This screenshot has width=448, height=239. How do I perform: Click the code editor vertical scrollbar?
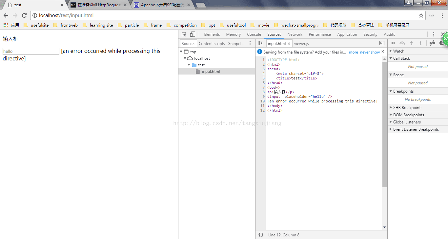click(384, 124)
